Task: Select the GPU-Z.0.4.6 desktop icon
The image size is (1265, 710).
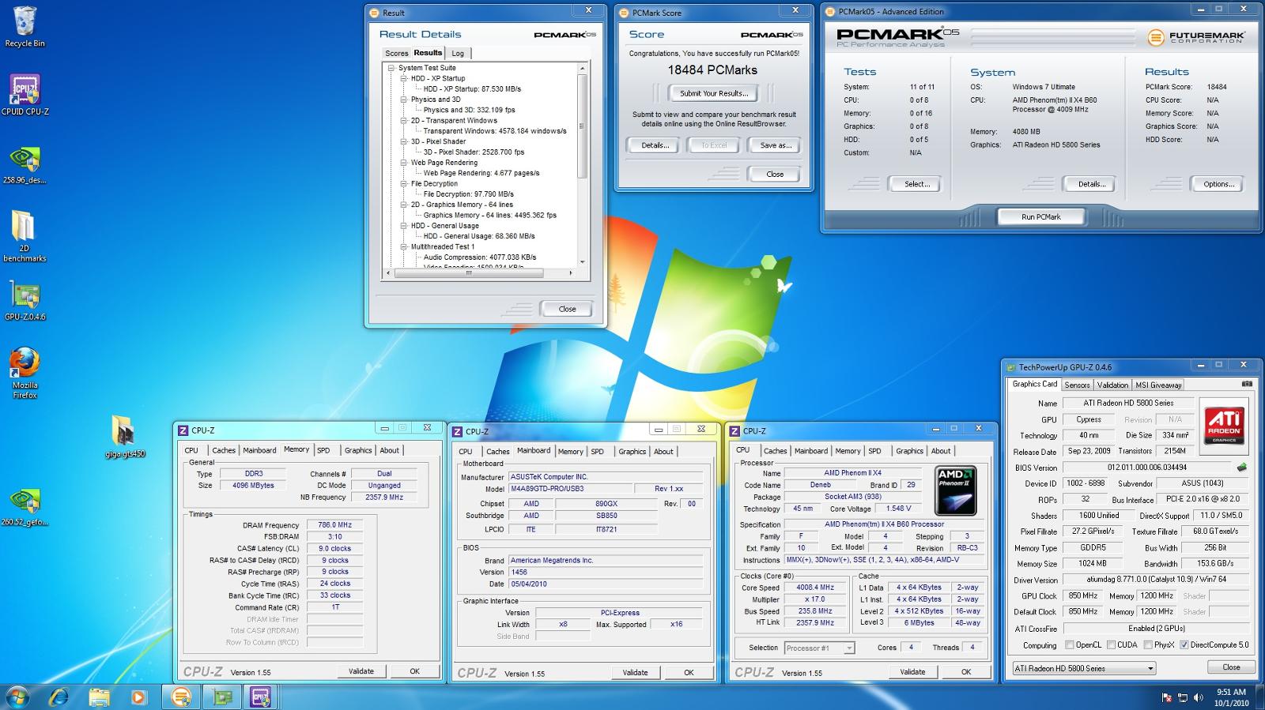Action: pos(25,302)
